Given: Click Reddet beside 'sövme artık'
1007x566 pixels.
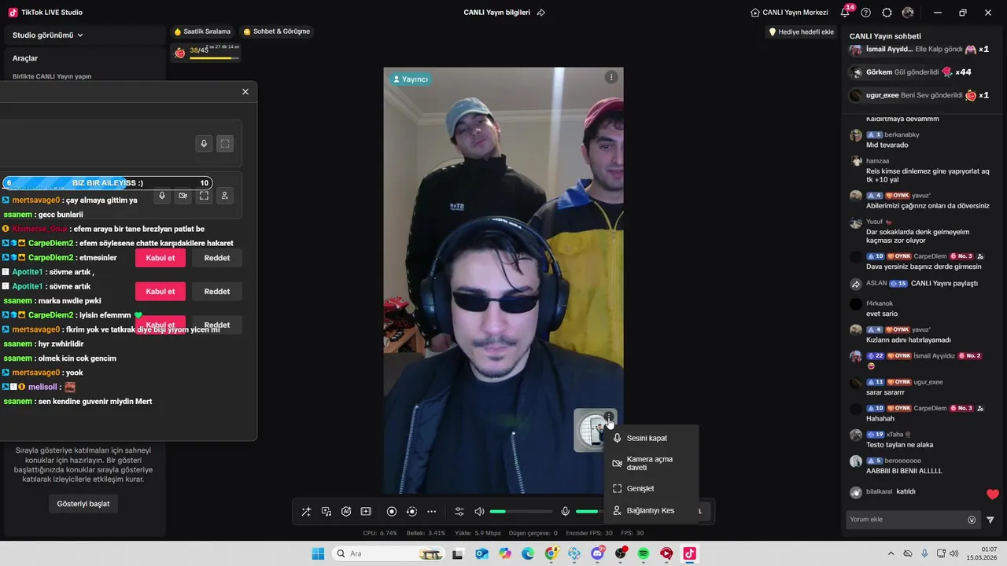Looking at the screenshot, I should (217, 291).
